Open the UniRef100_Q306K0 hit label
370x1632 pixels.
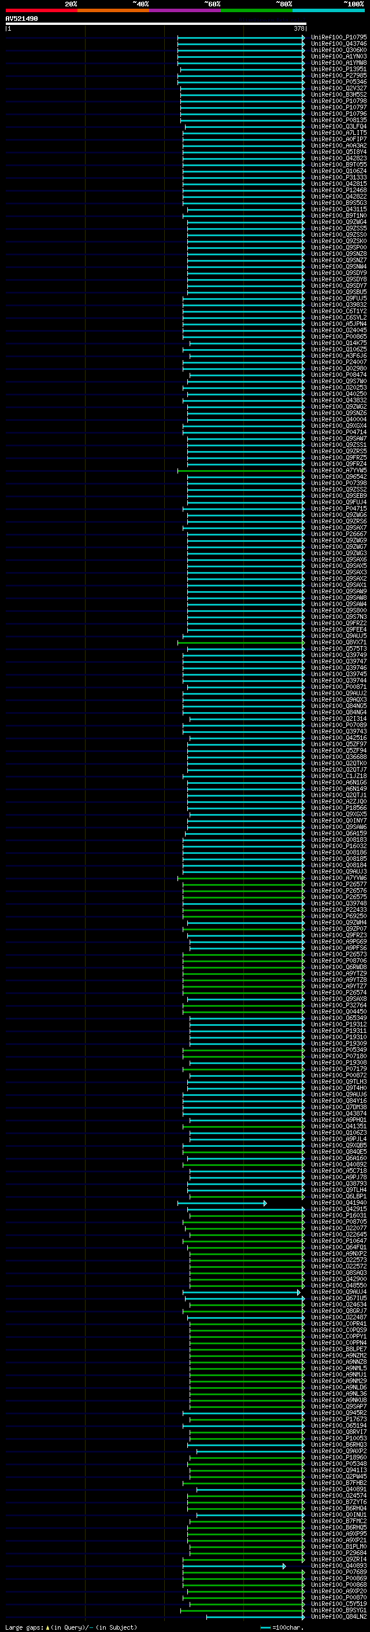pos(339,50)
